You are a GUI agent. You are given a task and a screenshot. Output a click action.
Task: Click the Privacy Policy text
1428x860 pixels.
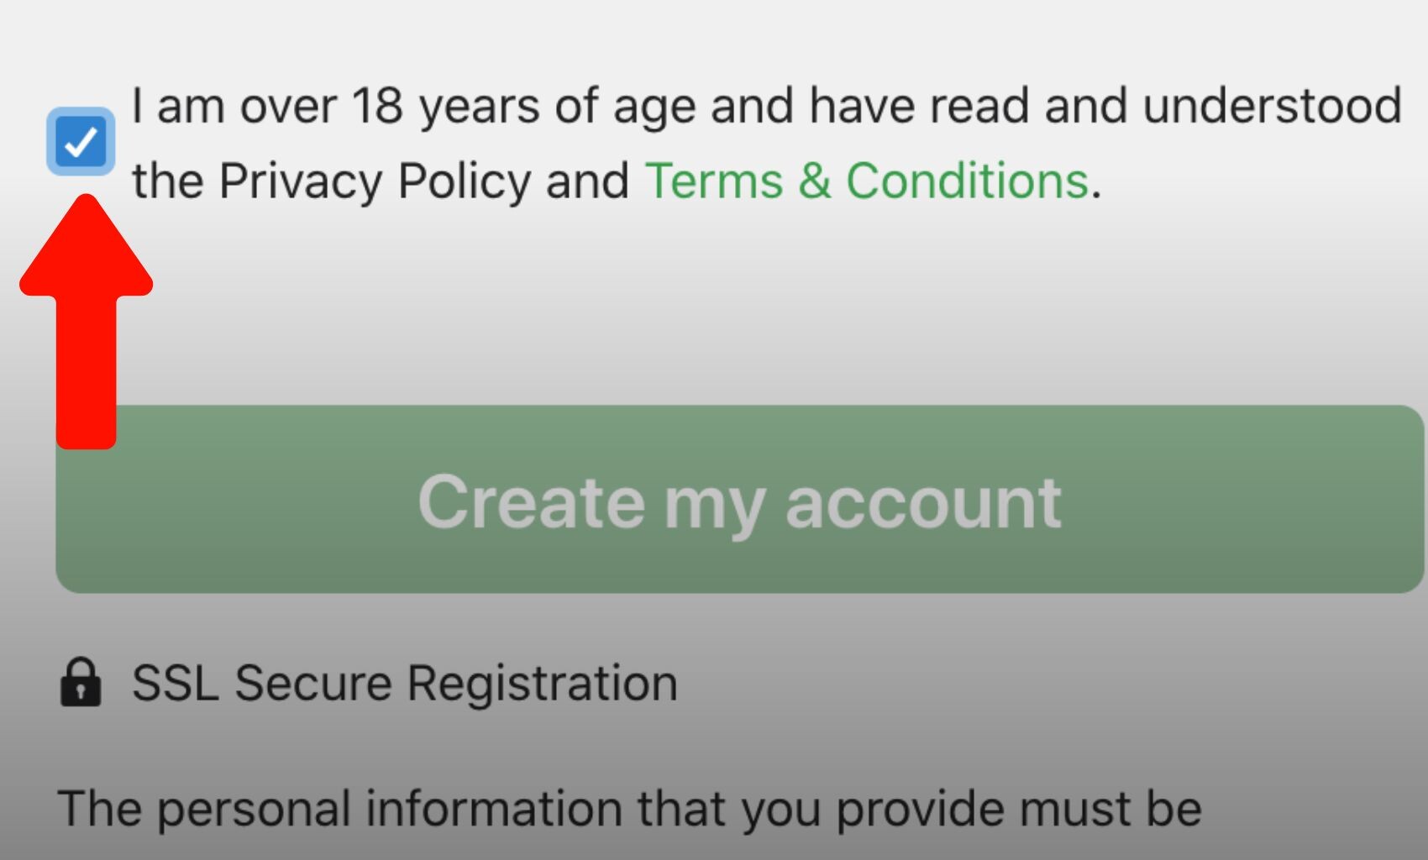tap(374, 181)
